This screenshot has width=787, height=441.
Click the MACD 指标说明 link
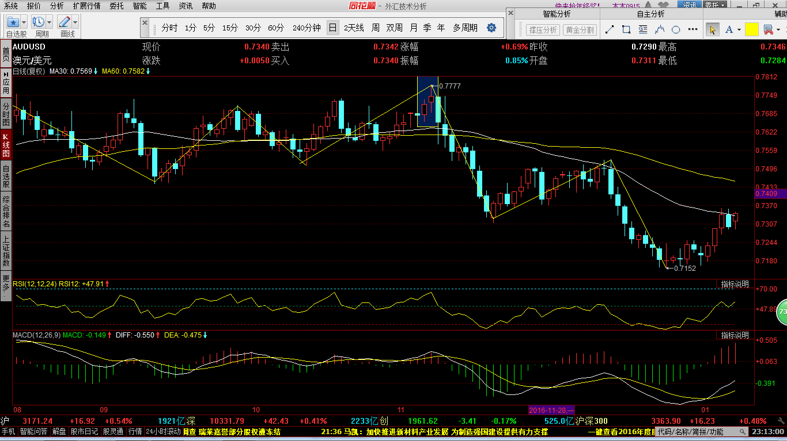735,335
